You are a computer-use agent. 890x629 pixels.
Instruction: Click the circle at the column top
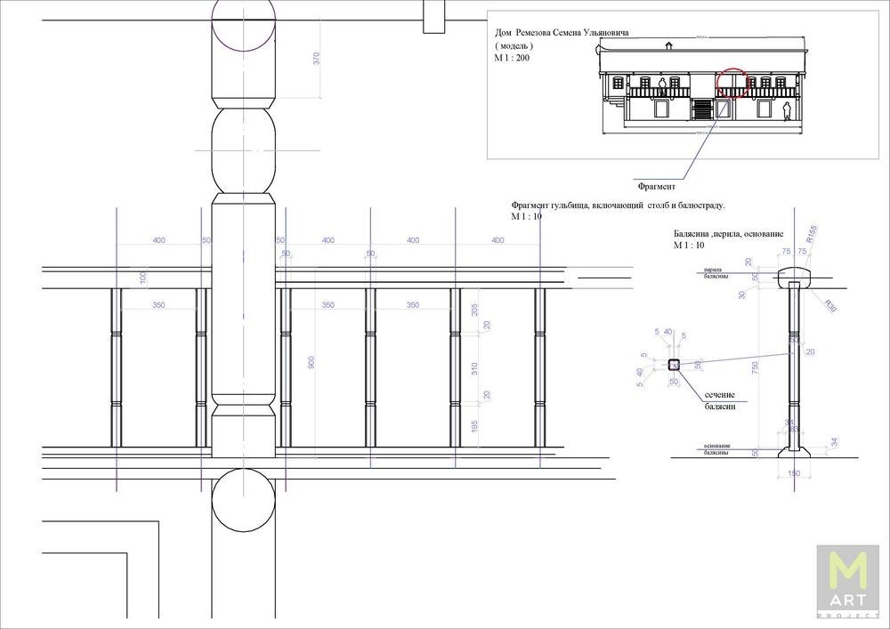pos(243,27)
